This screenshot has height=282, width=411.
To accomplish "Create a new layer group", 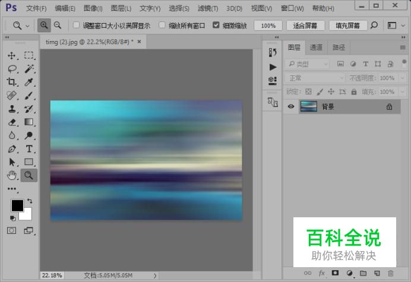I will tap(363, 273).
